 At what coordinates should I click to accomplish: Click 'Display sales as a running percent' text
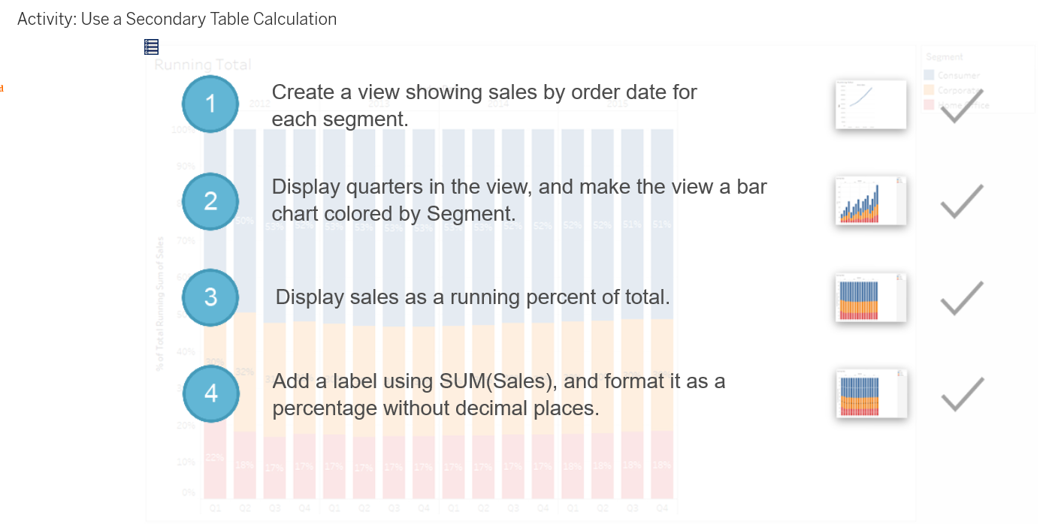(x=473, y=297)
